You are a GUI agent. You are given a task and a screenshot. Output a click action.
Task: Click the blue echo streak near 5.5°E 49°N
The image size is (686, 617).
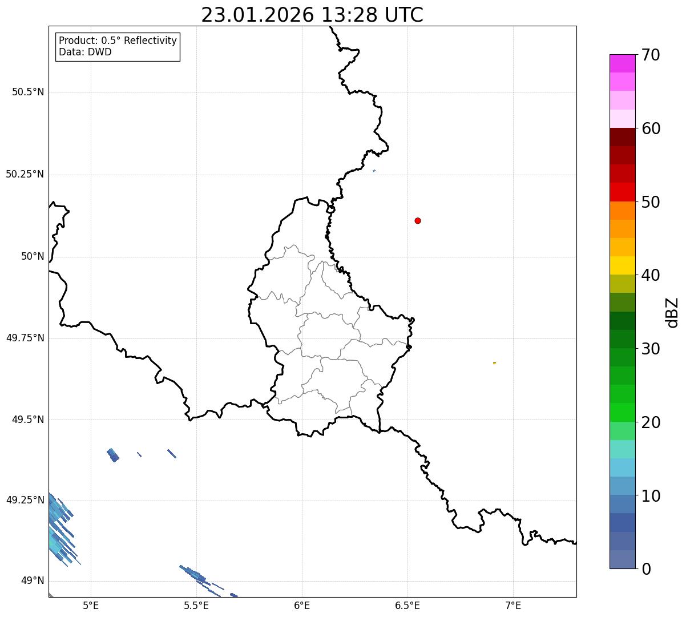point(195,574)
